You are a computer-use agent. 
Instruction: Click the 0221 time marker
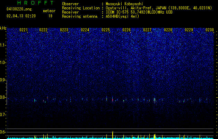[24, 30]
